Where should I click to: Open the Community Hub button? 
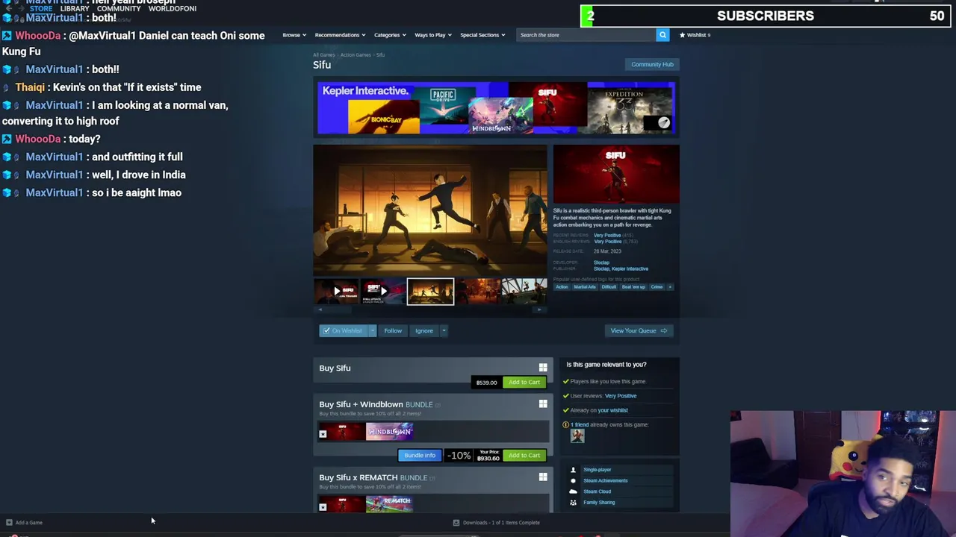coord(652,64)
